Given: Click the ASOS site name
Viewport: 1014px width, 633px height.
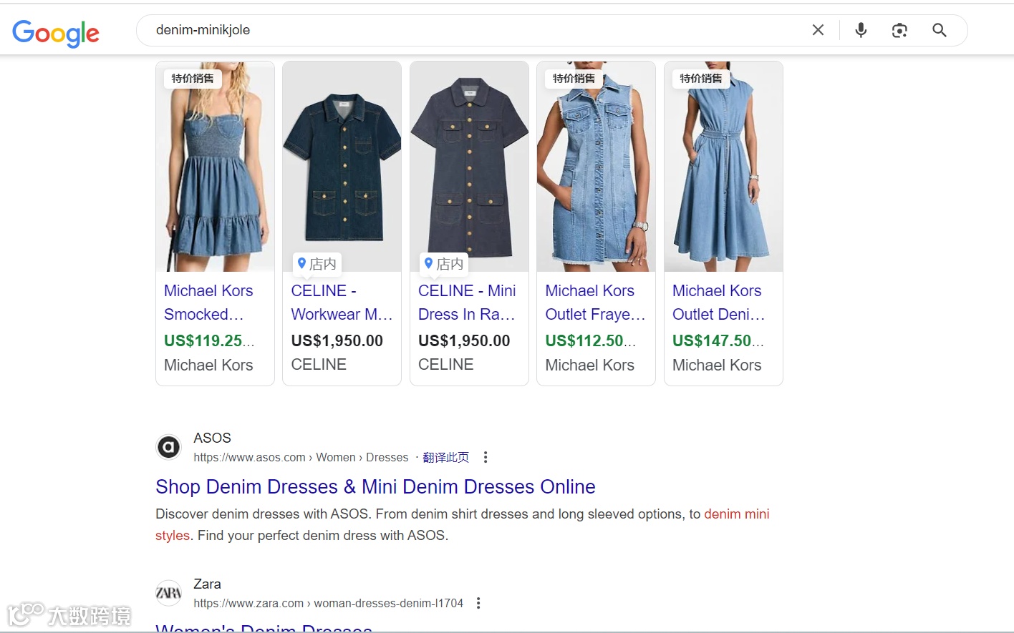Looking at the screenshot, I should tap(212, 438).
